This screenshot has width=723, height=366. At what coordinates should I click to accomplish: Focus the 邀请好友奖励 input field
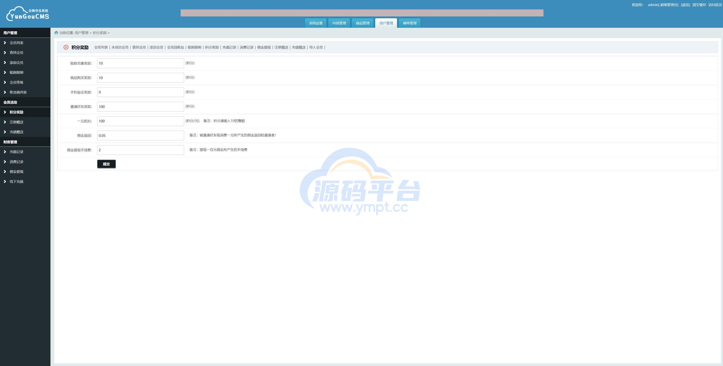tap(140, 107)
